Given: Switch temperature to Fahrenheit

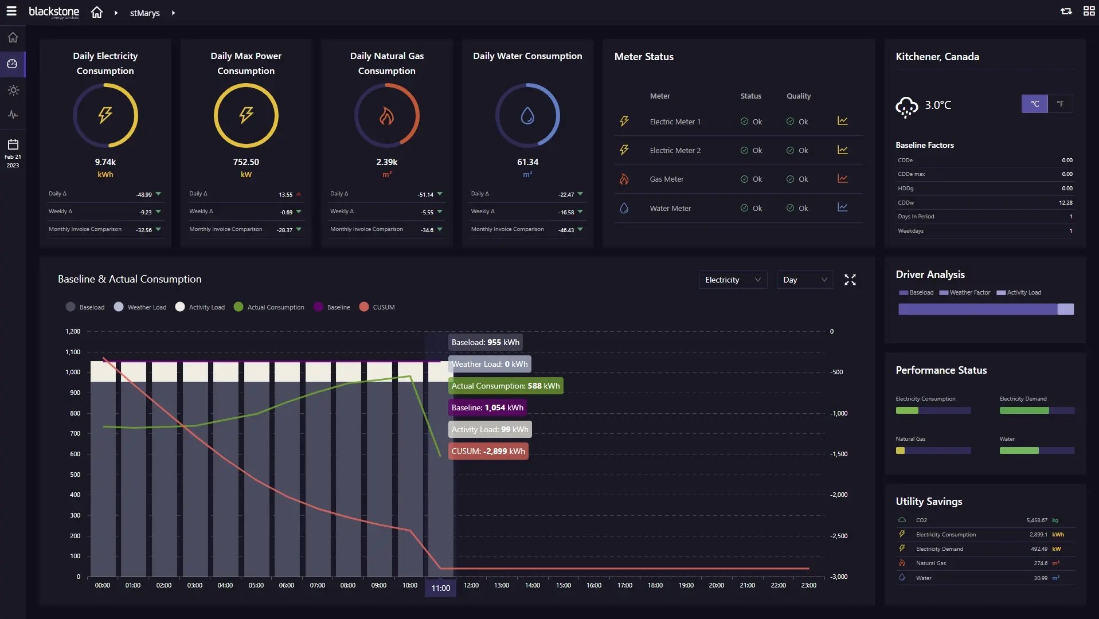Looking at the screenshot, I should pyautogui.click(x=1061, y=104).
